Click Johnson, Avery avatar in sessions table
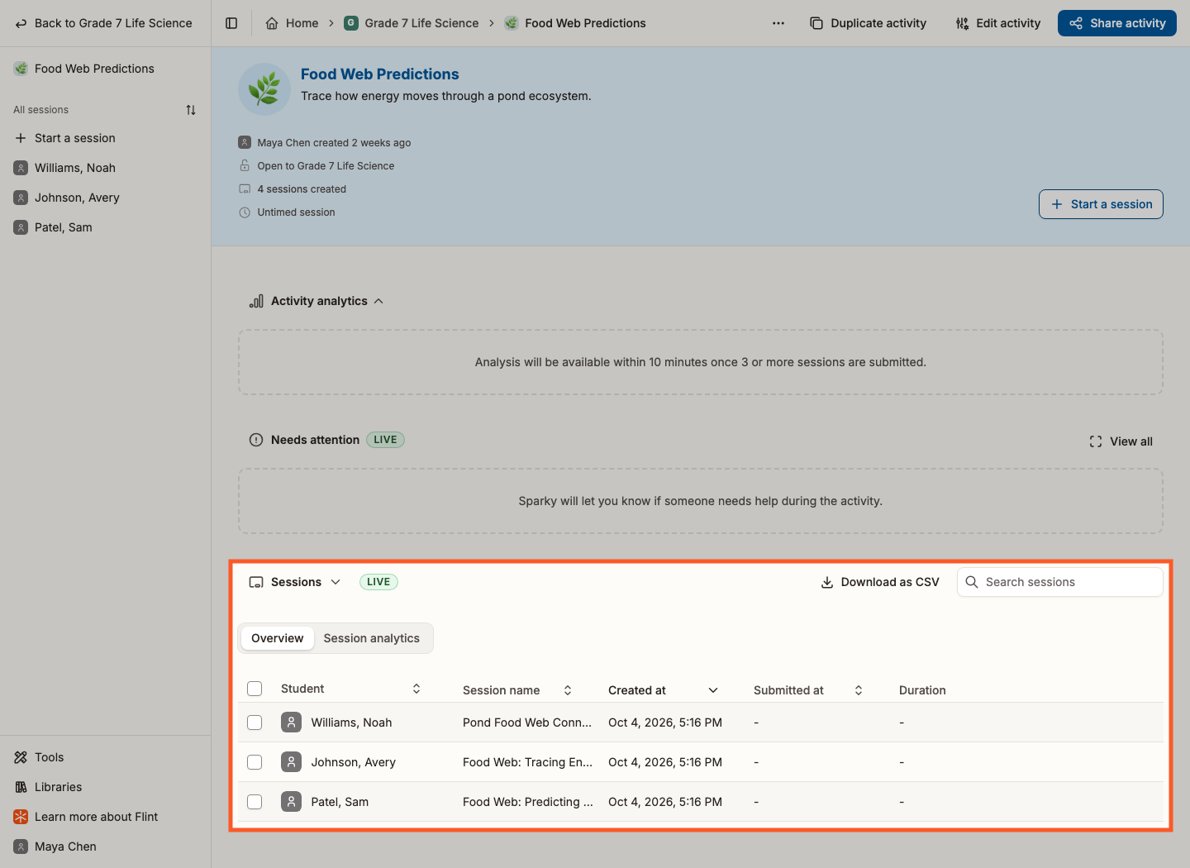Image resolution: width=1190 pixels, height=868 pixels. click(291, 762)
